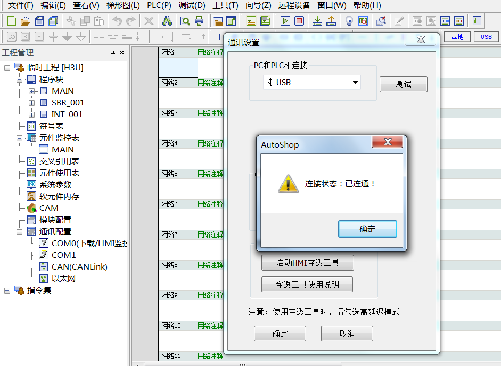This screenshot has height=366, width=501.
Task: Click the 测试 button
Action: point(403,85)
